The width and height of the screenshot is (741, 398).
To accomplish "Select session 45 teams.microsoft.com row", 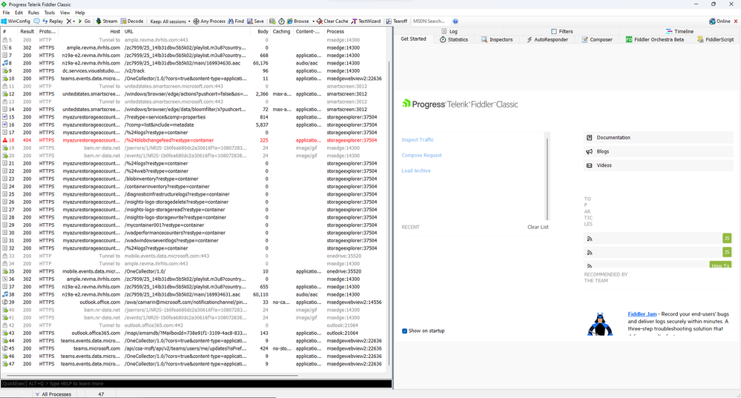I will (x=194, y=348).
